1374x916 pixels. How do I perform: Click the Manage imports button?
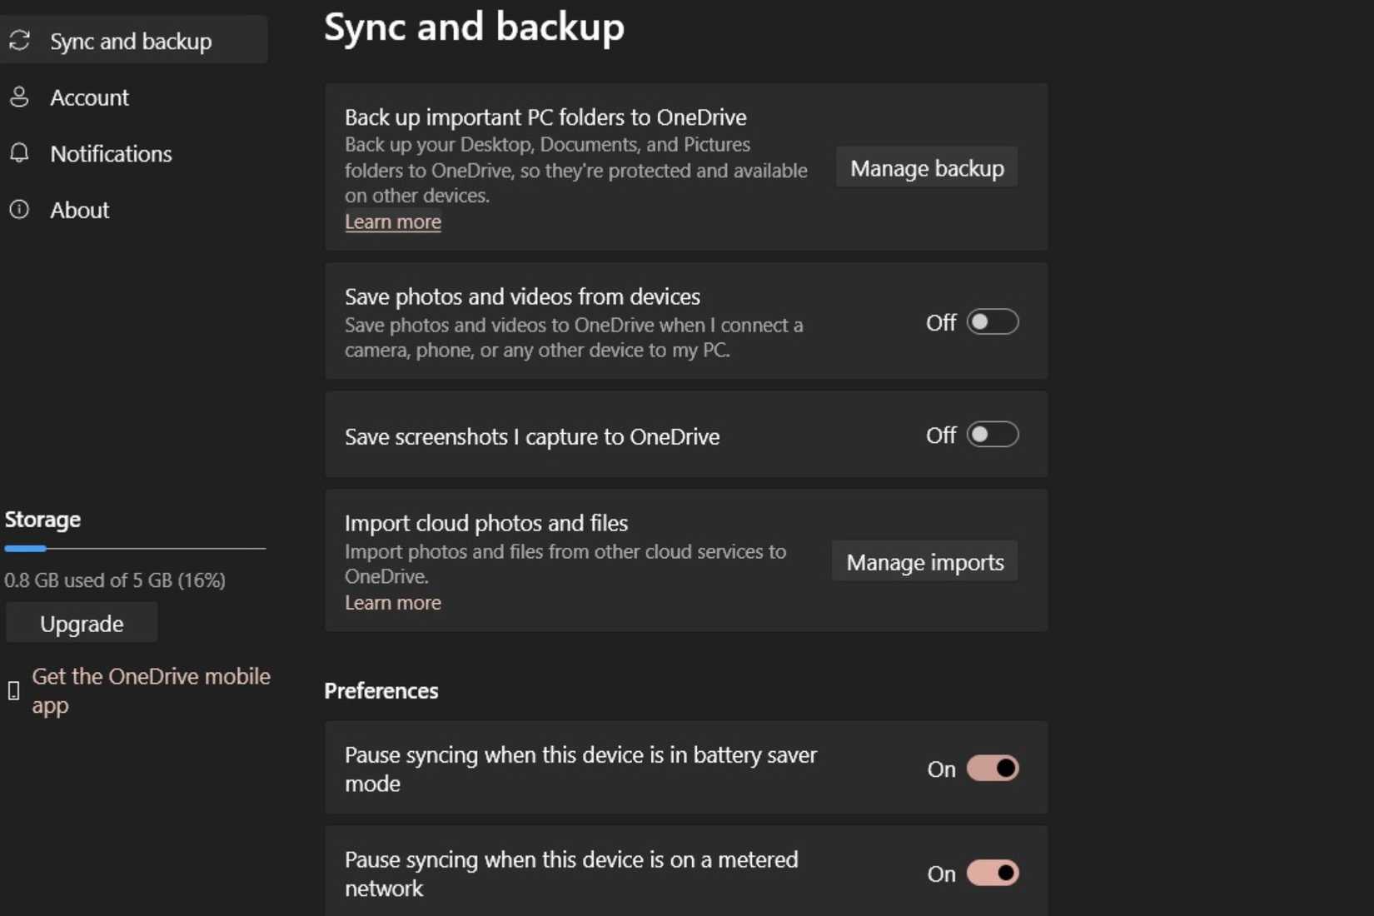click(x=925, y=562)
